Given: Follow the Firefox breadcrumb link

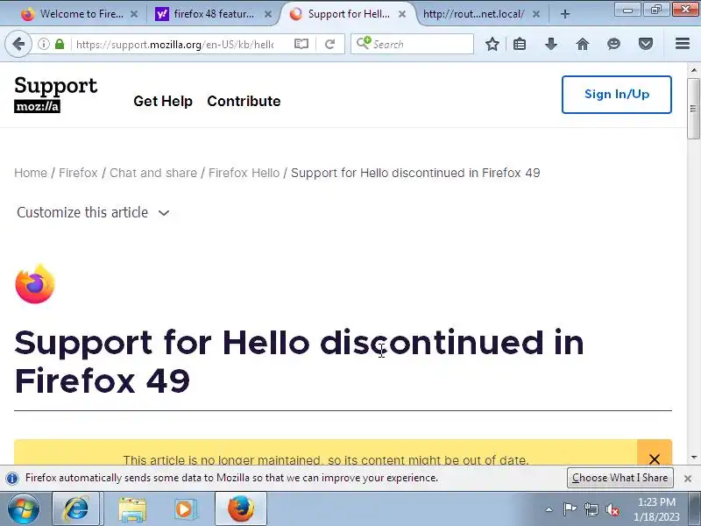Looking at the screenshot, I should pyautogui.click(x=78, y=173).
